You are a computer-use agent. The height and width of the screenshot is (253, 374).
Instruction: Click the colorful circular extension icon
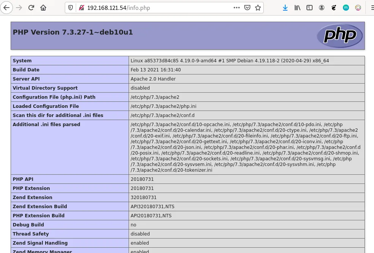[358, 8]
